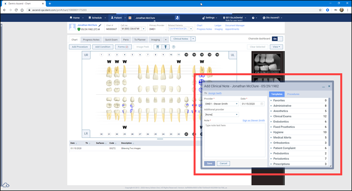
Task: Click the Add Procedure button
Action: pos(80,47)
